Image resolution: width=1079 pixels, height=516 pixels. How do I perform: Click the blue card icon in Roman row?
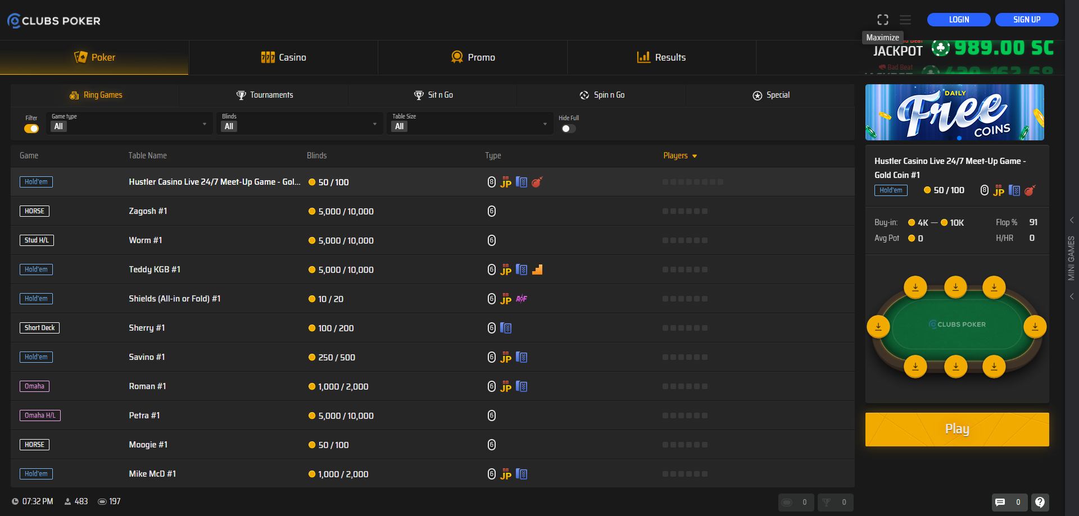click(522, 386)
